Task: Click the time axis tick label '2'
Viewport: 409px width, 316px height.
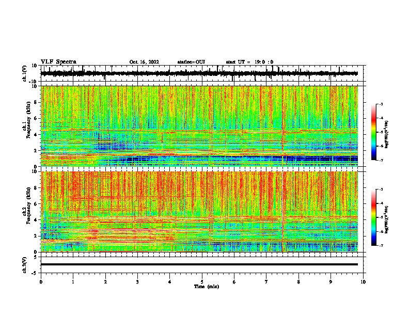Action: tap(105, 282)
